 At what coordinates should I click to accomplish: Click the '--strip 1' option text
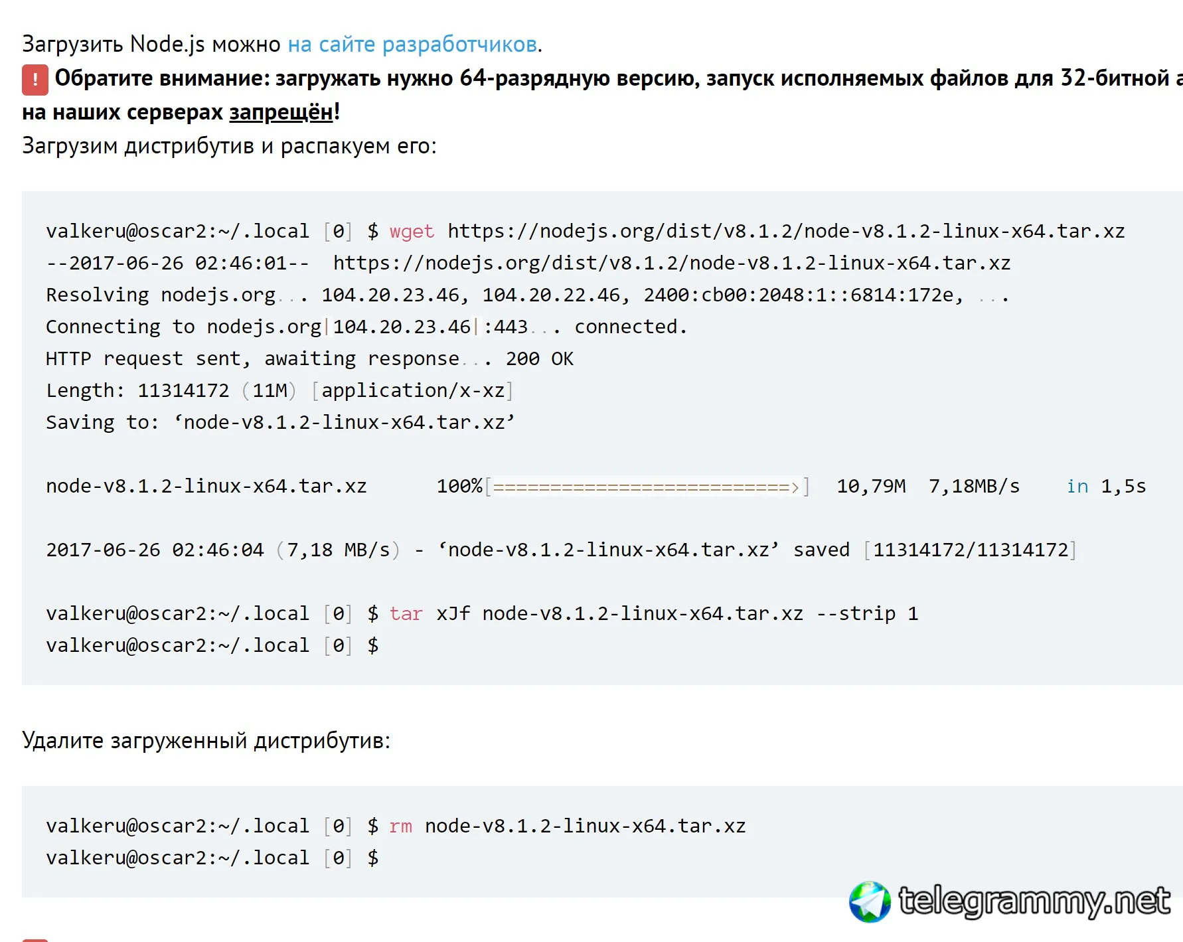[867, 613]
